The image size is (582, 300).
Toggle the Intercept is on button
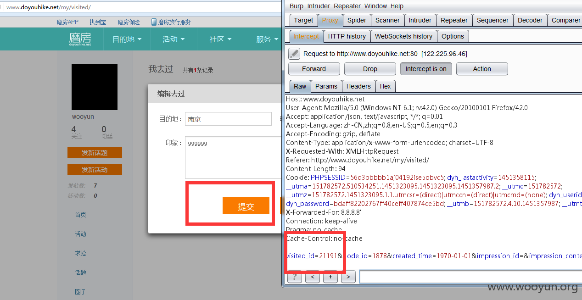(426, 69)
